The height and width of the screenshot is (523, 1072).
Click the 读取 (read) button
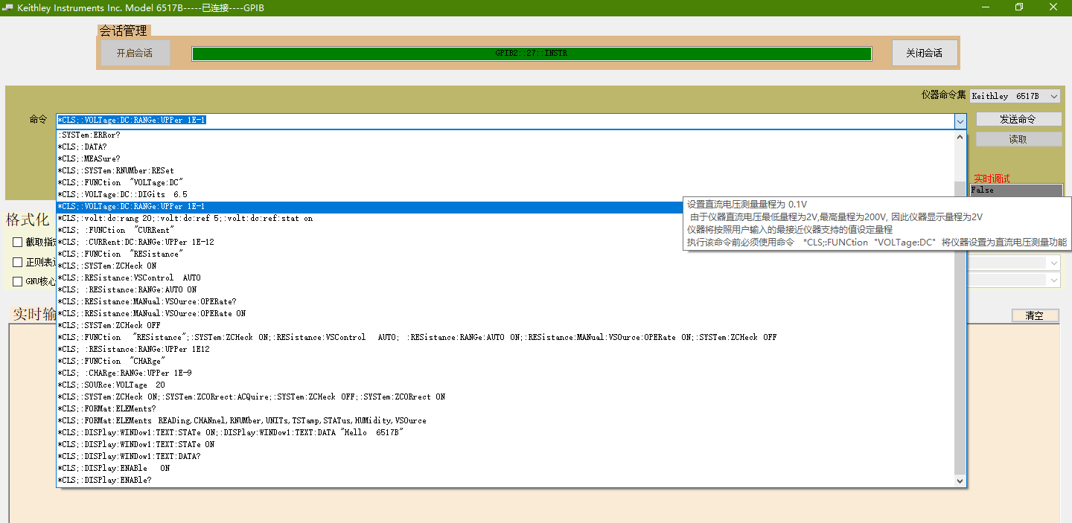coord(1018,138)
